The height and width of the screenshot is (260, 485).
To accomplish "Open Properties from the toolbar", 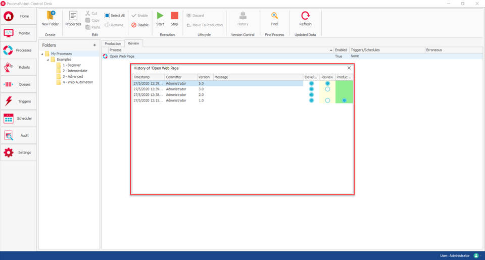I will pos(73,19).
